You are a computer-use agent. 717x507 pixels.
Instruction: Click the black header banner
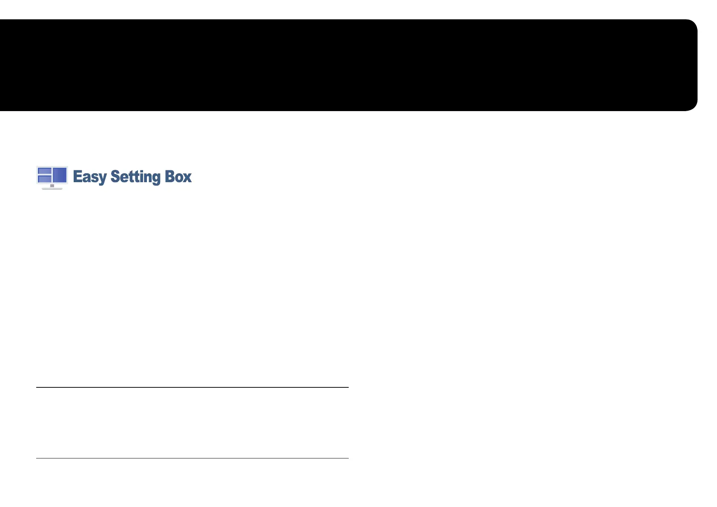click(x=341, y=65)
